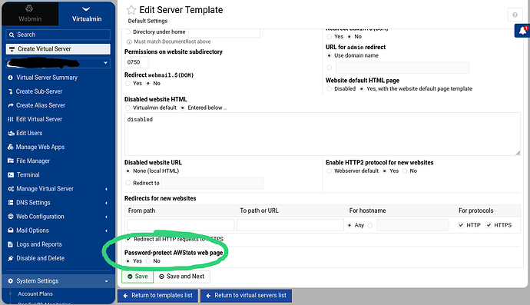Click the Permissions on website subdirectory field

pos(137,62)
